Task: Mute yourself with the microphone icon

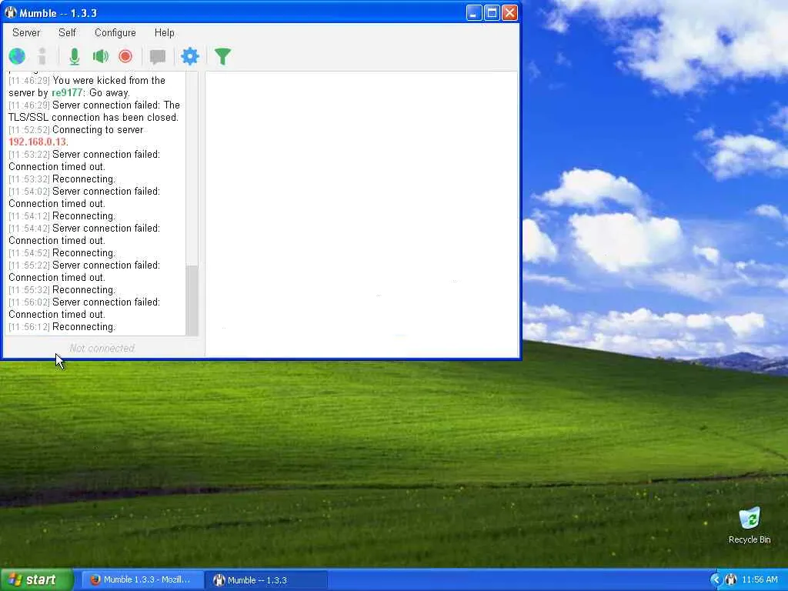Action: pos(75,56)
